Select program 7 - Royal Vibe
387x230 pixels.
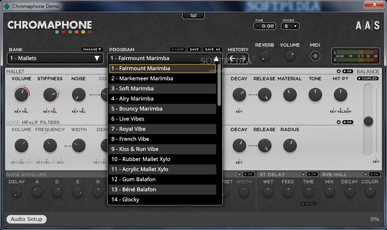pyautogui.click(x=163, y=129)
